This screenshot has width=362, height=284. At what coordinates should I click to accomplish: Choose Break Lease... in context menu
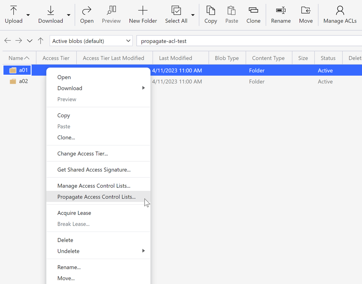98,224
